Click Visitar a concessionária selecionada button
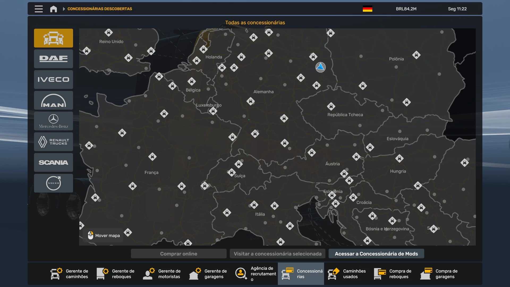The image size is (510, 287). click(278, 254)
